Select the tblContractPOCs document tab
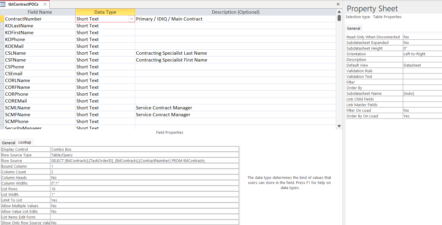 pos(25,4)
